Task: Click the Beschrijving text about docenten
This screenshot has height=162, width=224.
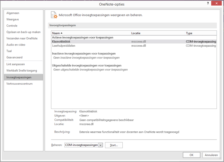Action: point(129,132)
